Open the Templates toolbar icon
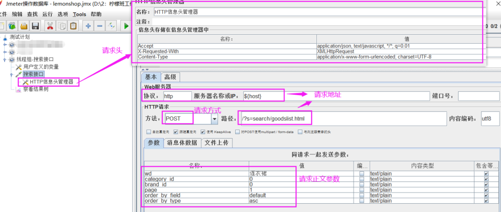501x212 pixels. 13,26
